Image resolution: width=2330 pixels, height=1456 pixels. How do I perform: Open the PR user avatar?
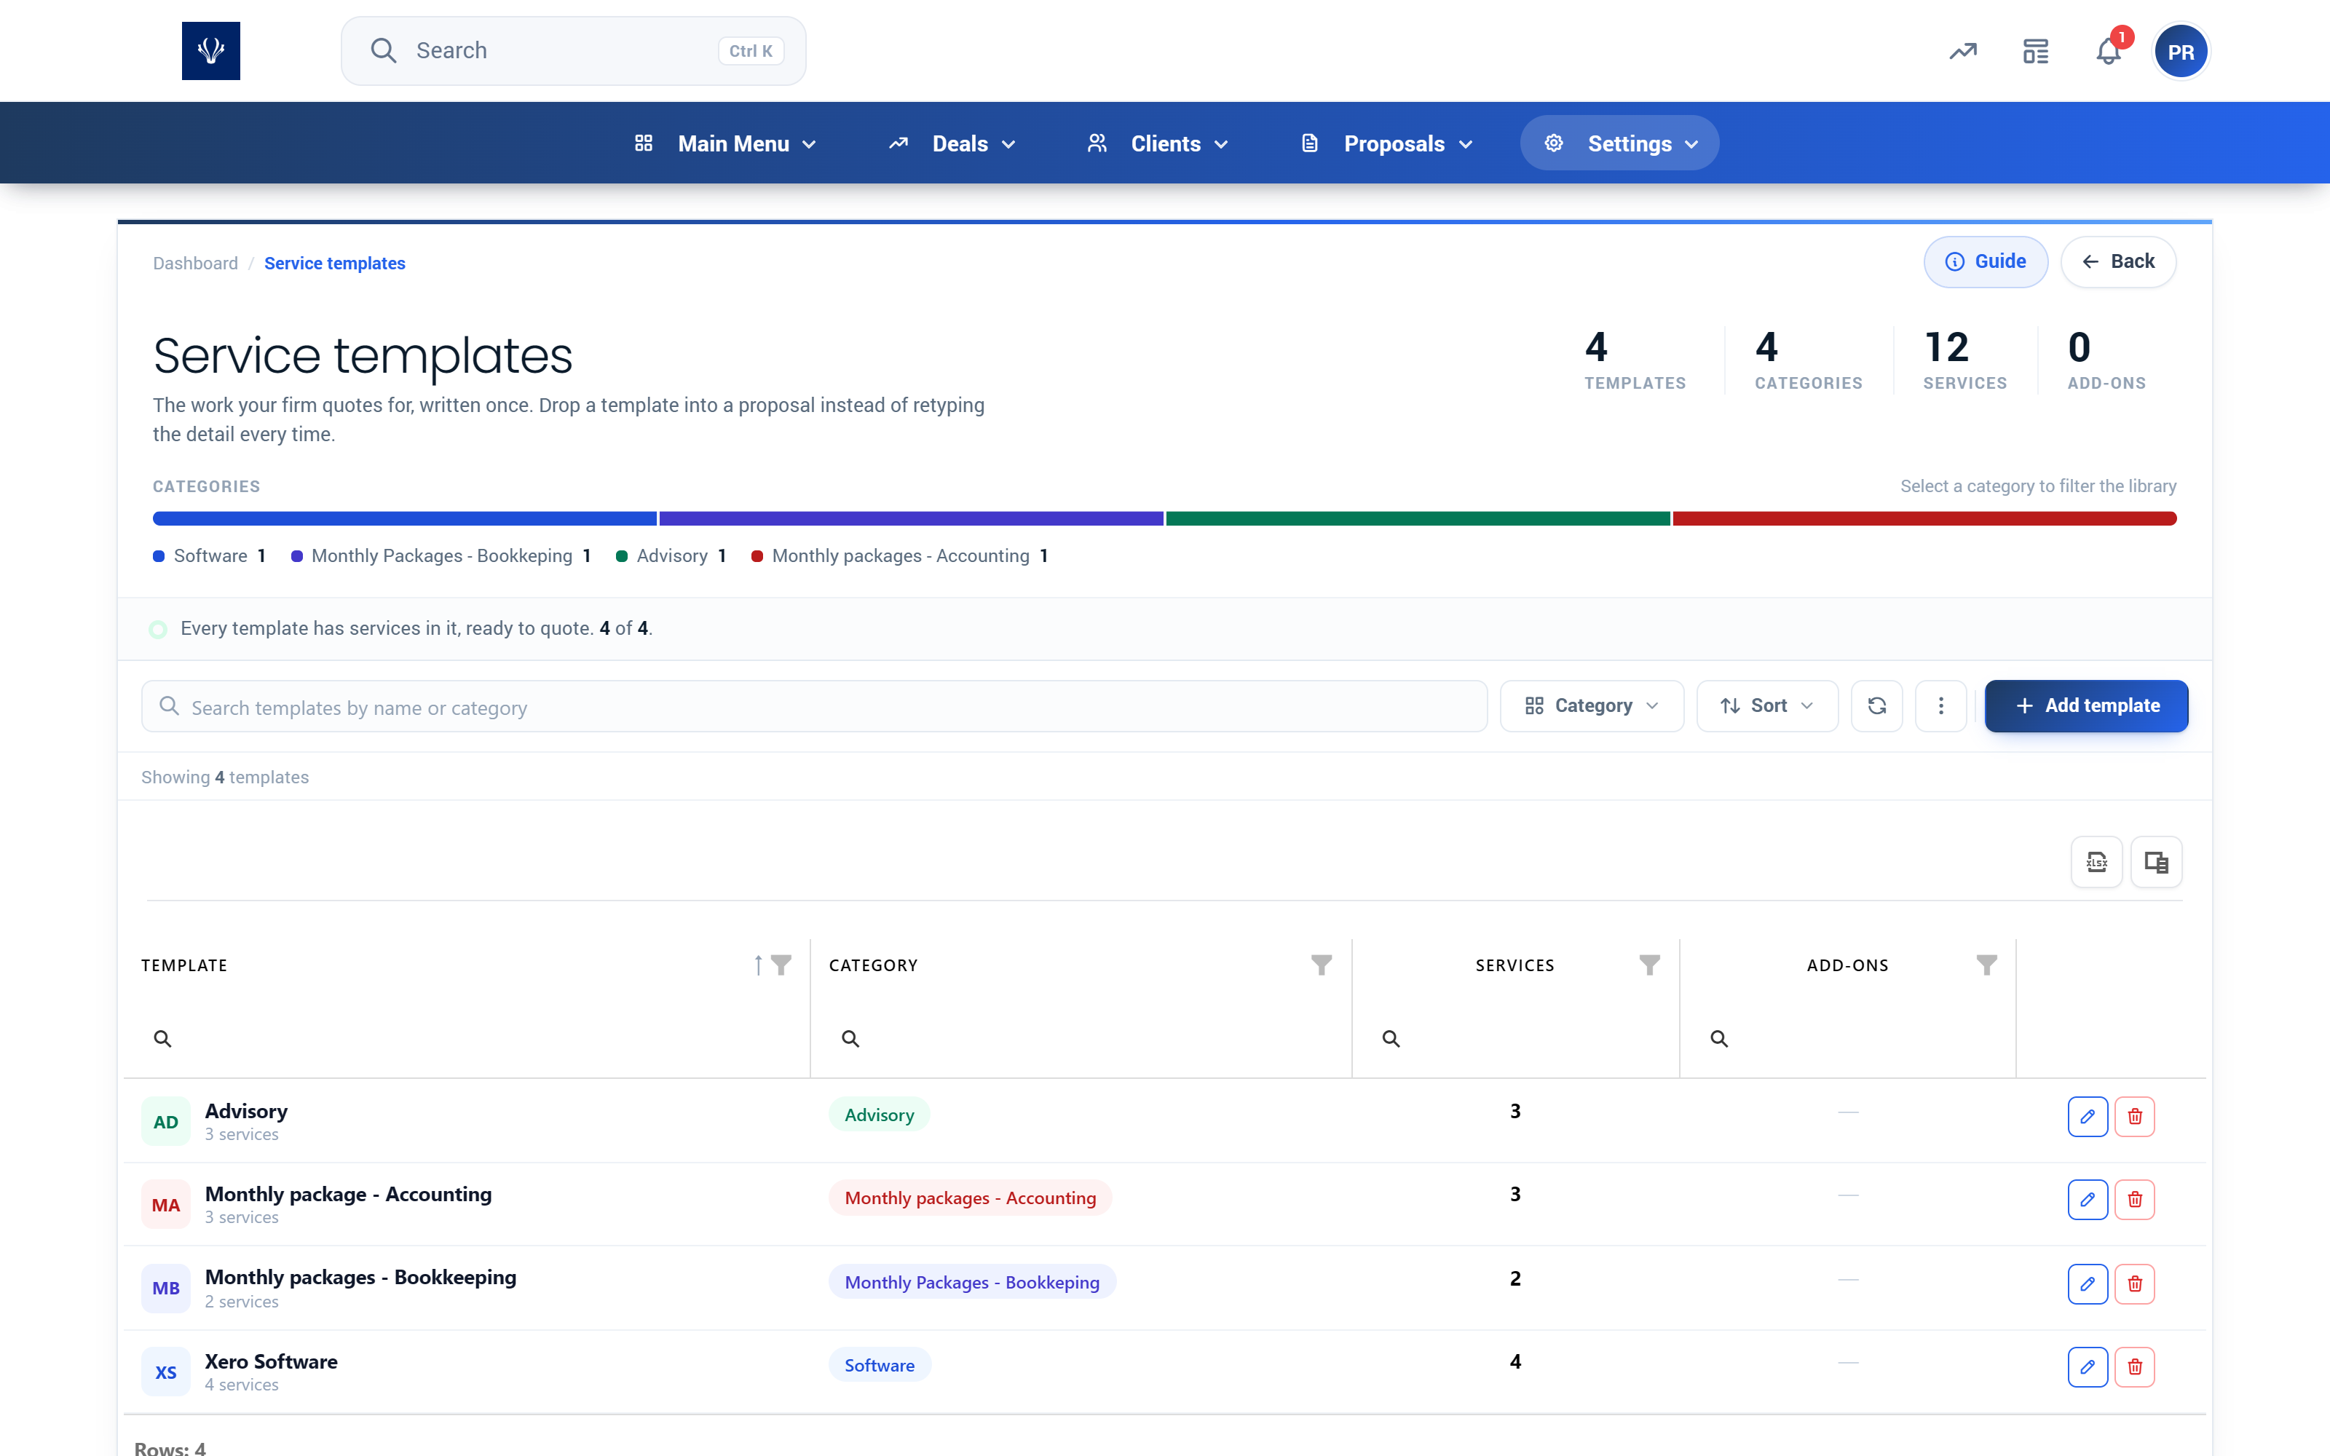[2181, 52]
